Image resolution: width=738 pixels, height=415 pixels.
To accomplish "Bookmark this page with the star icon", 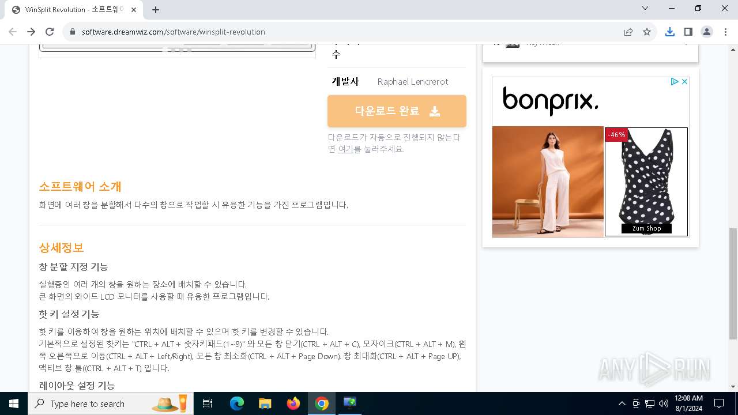I will 647,32.
